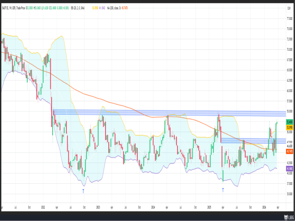Click the blue T marker near Apr 2025

(223, 190)
